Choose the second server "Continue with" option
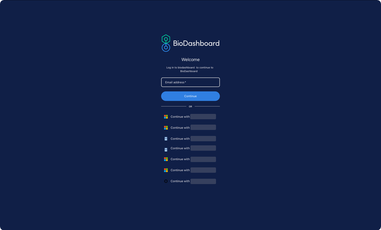Image resolution: width=381 pixels, height=230 pixels. (x=190, y=148)
